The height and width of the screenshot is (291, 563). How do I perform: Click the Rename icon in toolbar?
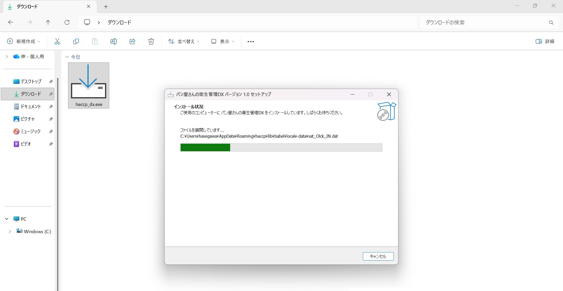coord(114,41)
